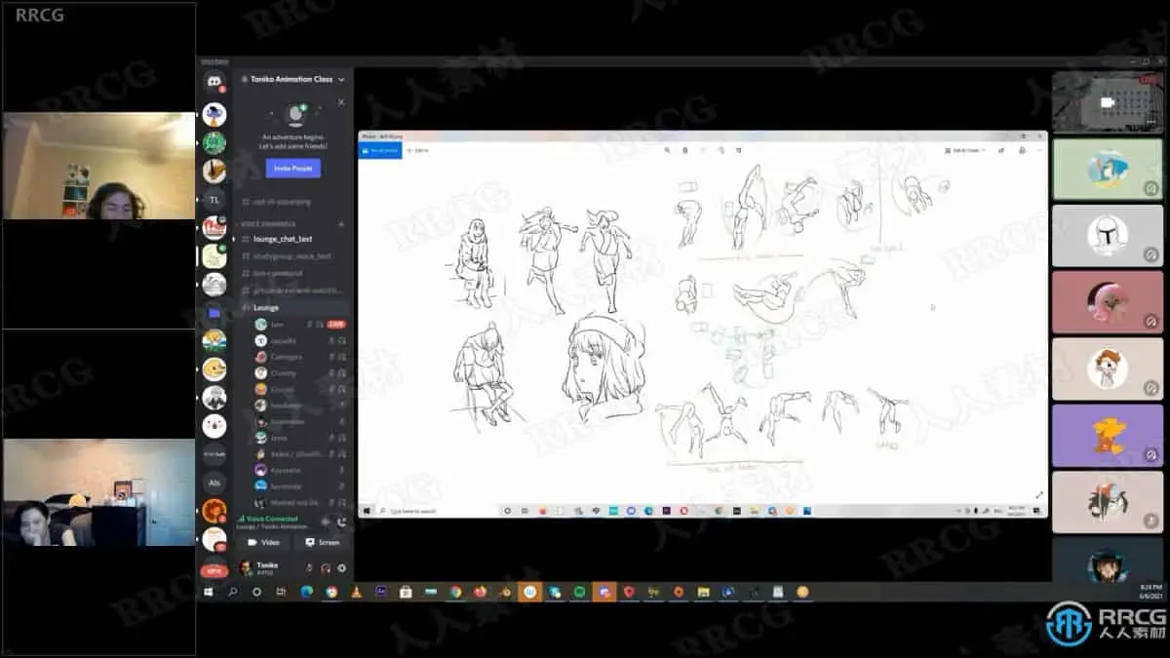Click LIVE badge on streaming user
The width and height of the screenshot is (1170, 658).
pyautogui.click(x=337, y=324)
